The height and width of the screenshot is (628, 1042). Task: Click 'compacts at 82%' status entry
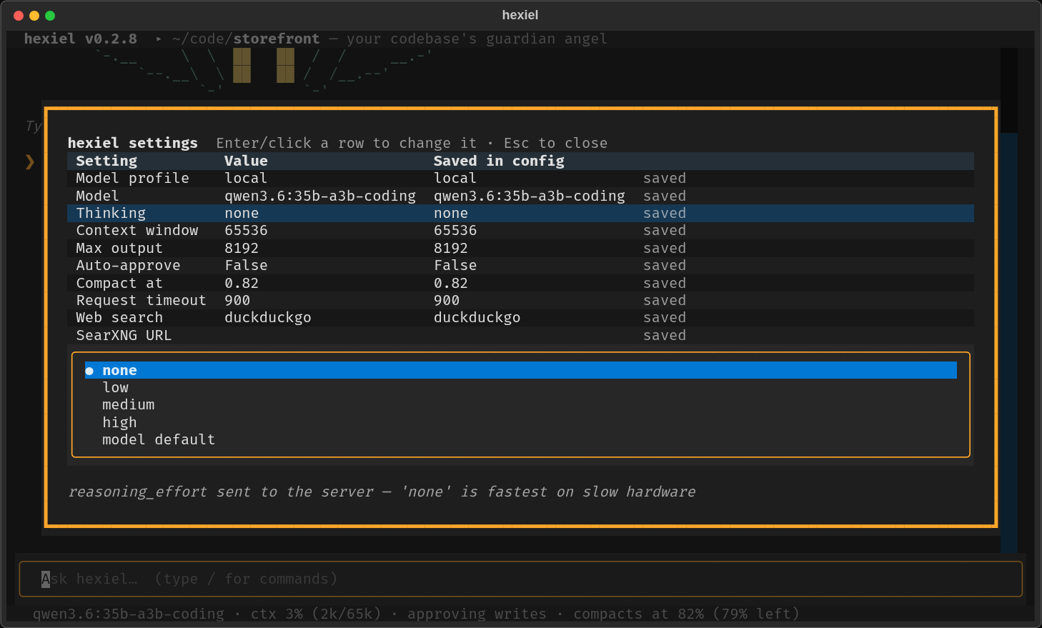point(638,614)
